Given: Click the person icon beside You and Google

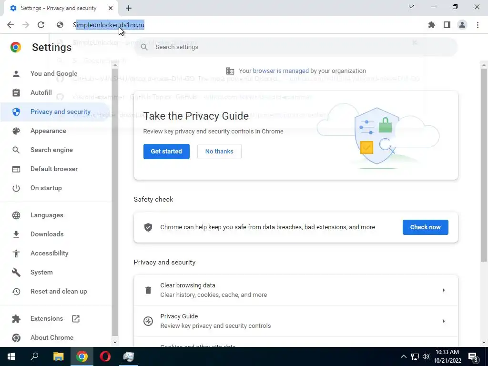Looking at the screenshot, I should pos(16,74).
